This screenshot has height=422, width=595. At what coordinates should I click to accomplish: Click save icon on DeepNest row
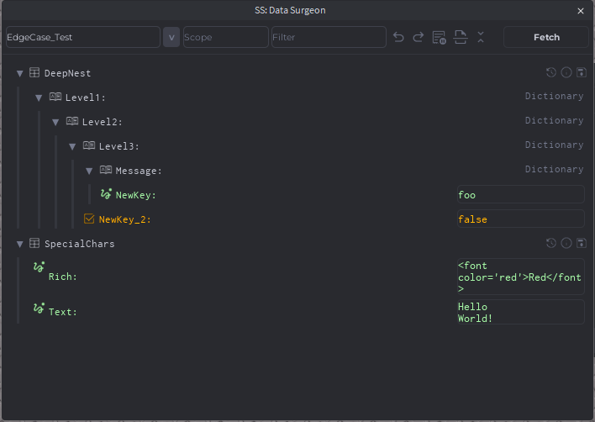[x=582, y=72]
